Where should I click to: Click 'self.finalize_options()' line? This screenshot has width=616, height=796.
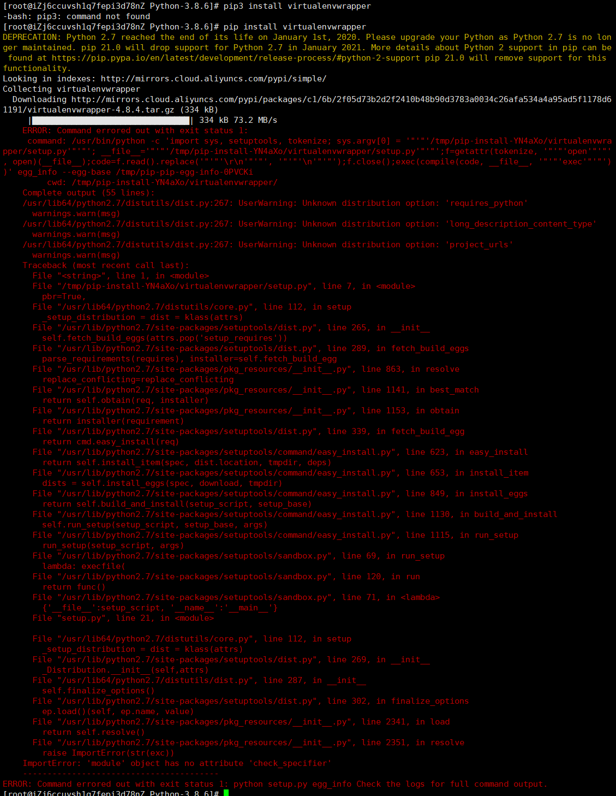click(x=98, y=691)
